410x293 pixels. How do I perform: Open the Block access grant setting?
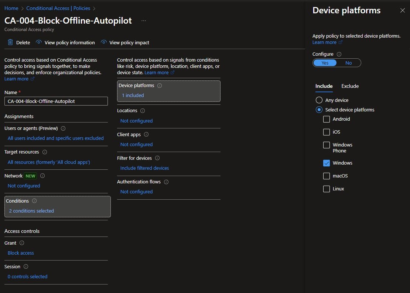click(x=21, y=253)
